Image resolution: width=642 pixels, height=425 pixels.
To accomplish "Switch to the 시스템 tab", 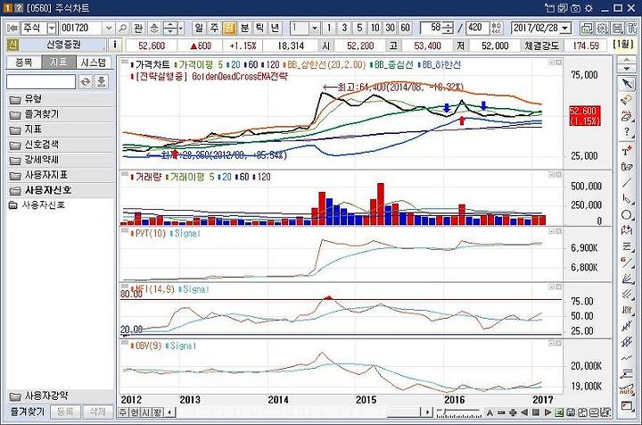I will coord(94,62).
